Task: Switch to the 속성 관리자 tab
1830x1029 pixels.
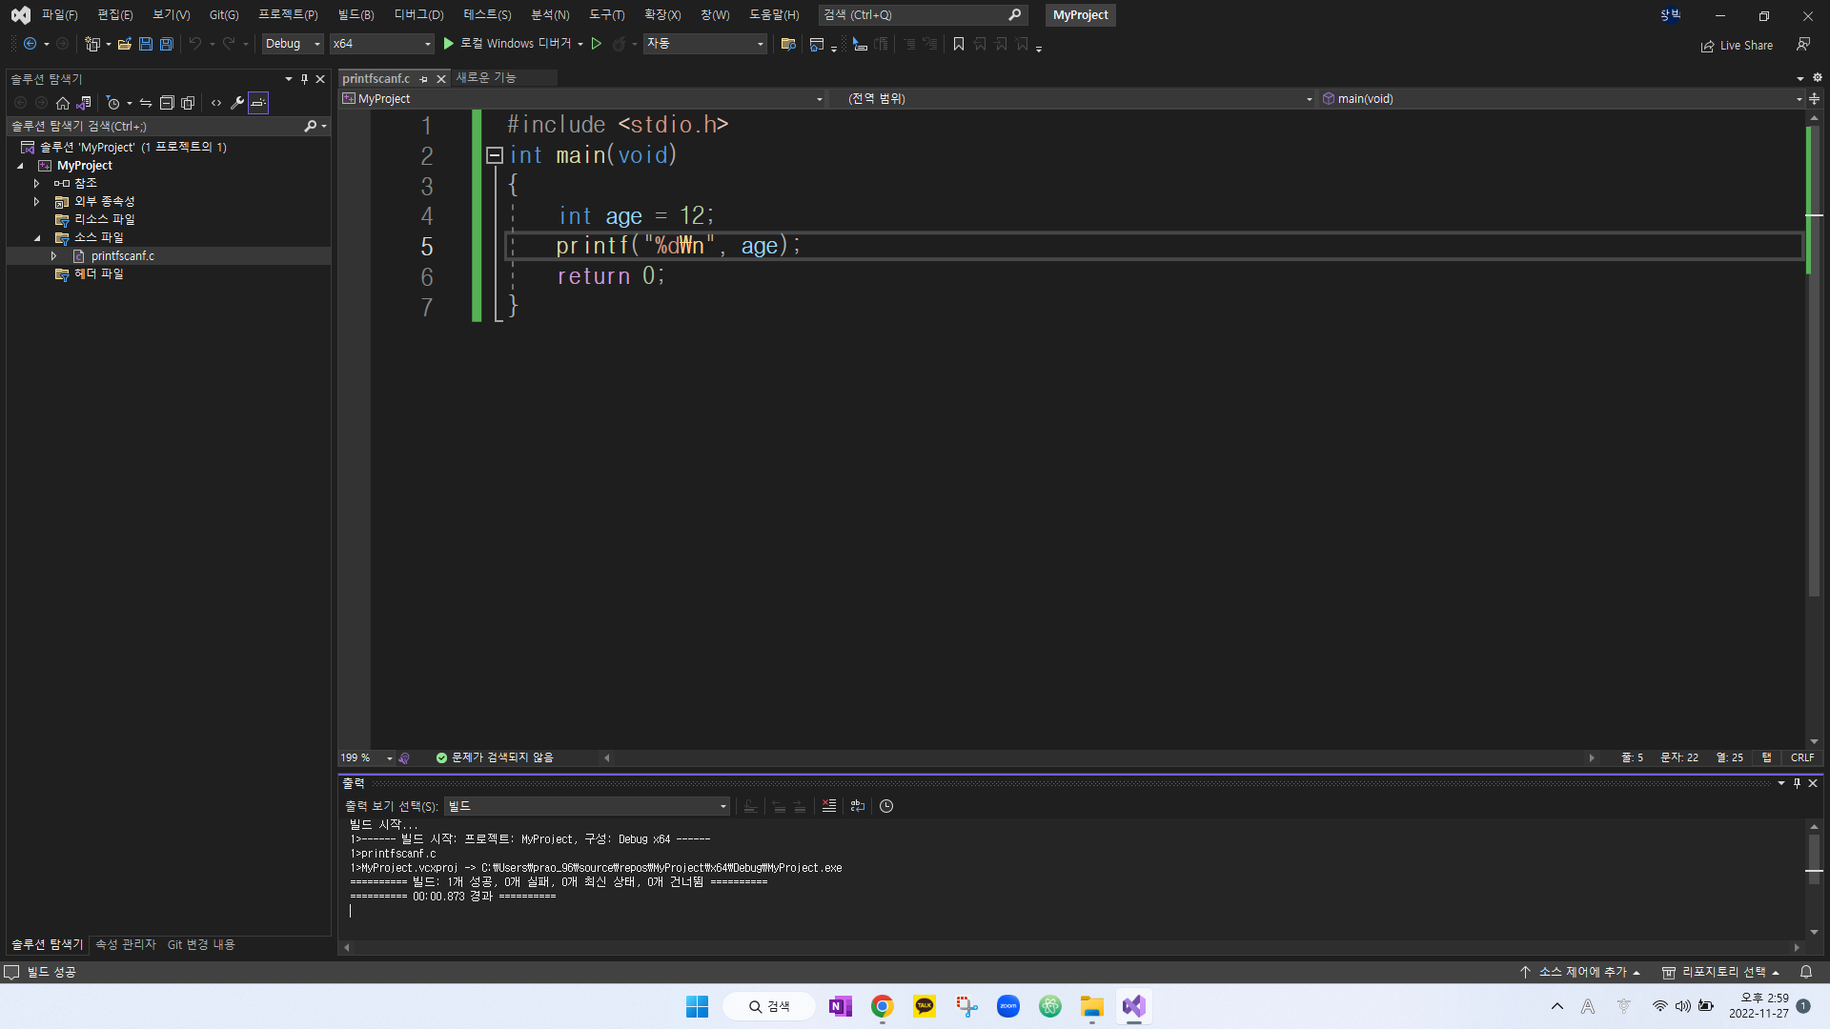Action: click(125, 944)
